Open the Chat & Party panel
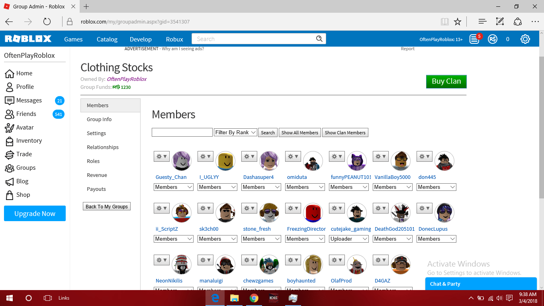The image size is (544, 306). coord(481,284)
